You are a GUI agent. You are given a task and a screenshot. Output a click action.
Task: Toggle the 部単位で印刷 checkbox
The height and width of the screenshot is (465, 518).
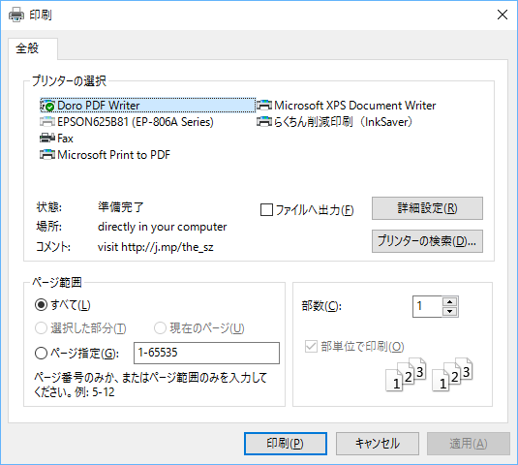point(311,347)
